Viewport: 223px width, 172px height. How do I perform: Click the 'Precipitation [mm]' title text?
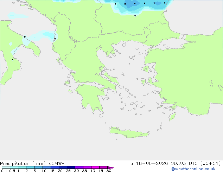(x=23, y=164)
